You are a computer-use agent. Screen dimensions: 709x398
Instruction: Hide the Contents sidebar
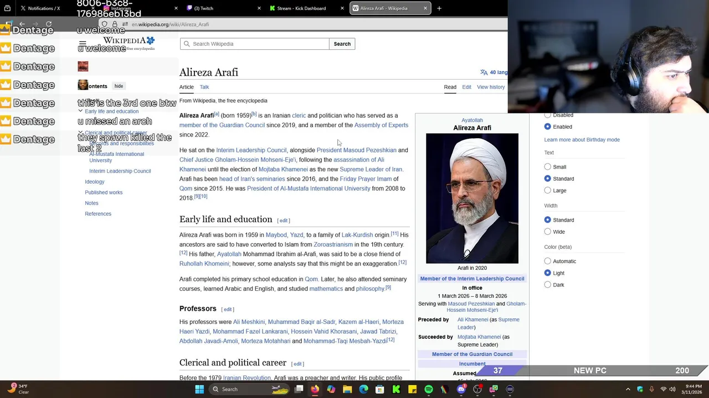(119, 86)
